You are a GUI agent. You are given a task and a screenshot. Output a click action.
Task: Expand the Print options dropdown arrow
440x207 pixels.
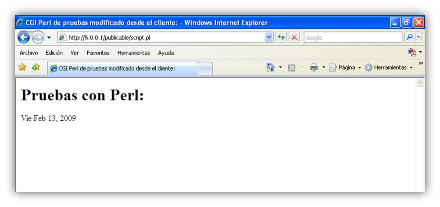323,67
